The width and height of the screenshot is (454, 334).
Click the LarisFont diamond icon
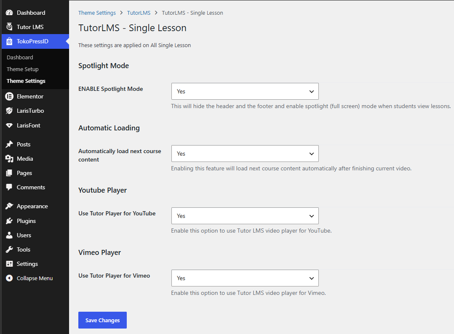[9, 125]
